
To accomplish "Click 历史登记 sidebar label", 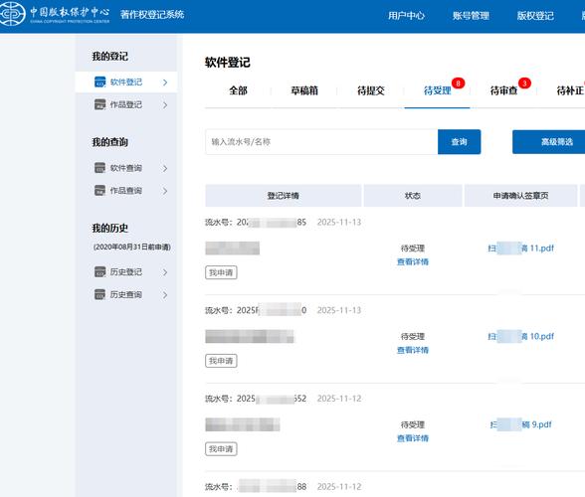I will coord(125,272).
